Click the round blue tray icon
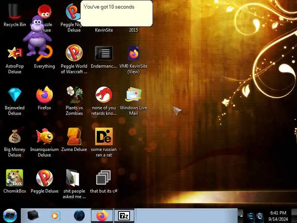Screen dimensions: 297x223 [x=260, y=216]
